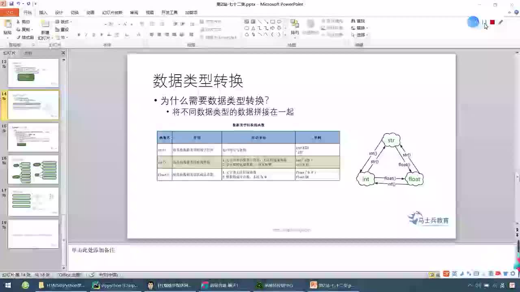Select the right arrow shape in gallery

point(273,28)
